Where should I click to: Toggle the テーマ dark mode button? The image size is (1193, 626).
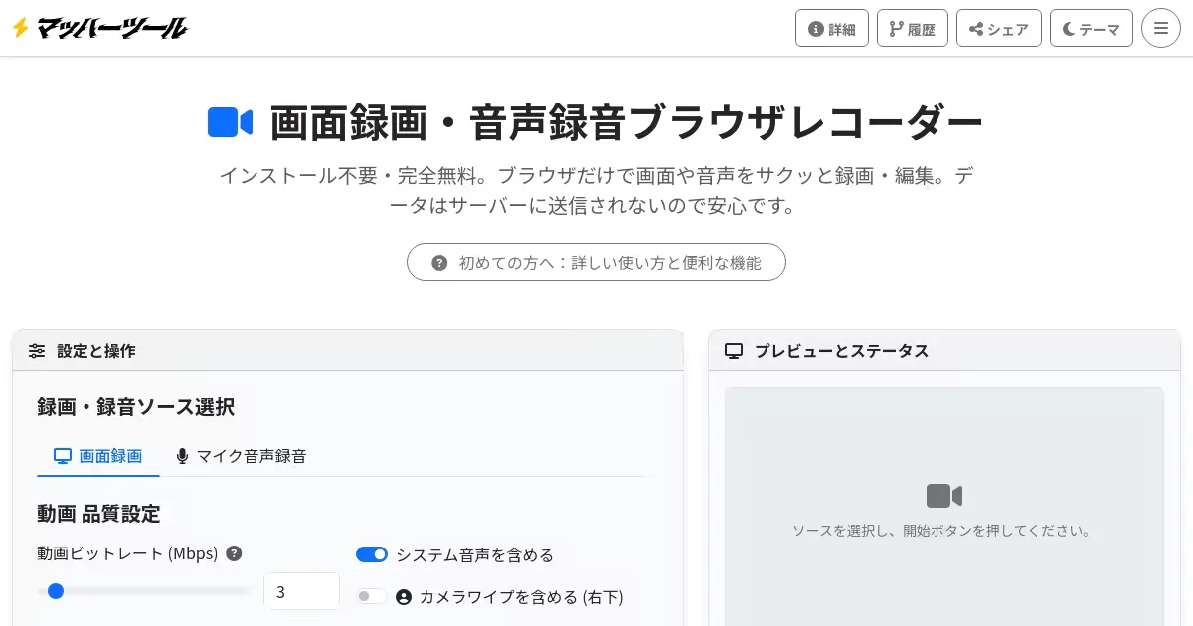1091,28
